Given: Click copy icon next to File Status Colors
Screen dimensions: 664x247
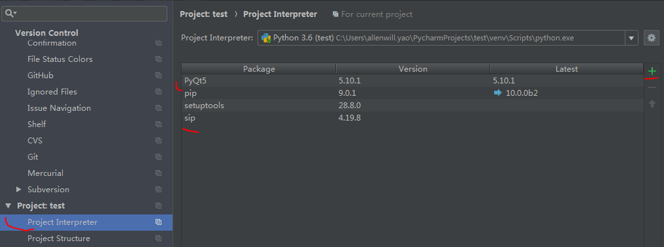Looking at the screenshot, I should pos(158,59).
